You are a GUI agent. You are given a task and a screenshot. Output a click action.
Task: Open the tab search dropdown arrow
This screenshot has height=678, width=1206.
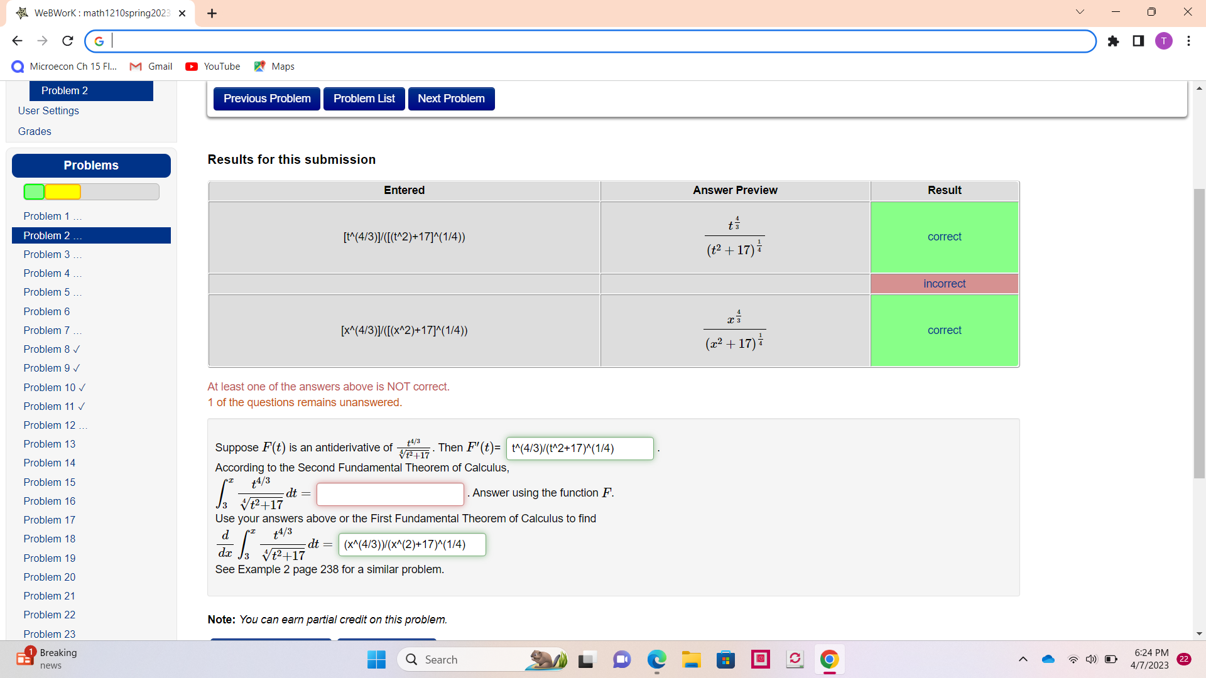[1080, 11]
